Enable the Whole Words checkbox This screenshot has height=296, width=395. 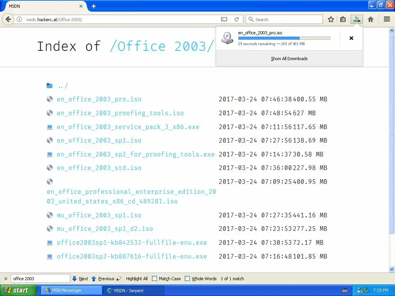[x=187, y=279]
